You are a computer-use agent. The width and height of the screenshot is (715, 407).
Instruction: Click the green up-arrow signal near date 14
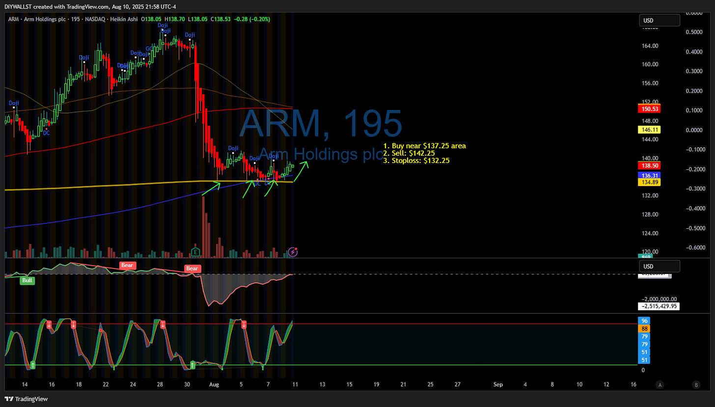click(x=33, y=365)
